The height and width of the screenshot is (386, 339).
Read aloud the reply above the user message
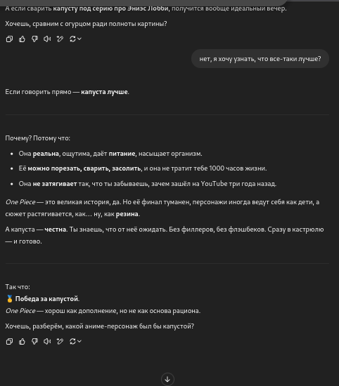[47, 39]
